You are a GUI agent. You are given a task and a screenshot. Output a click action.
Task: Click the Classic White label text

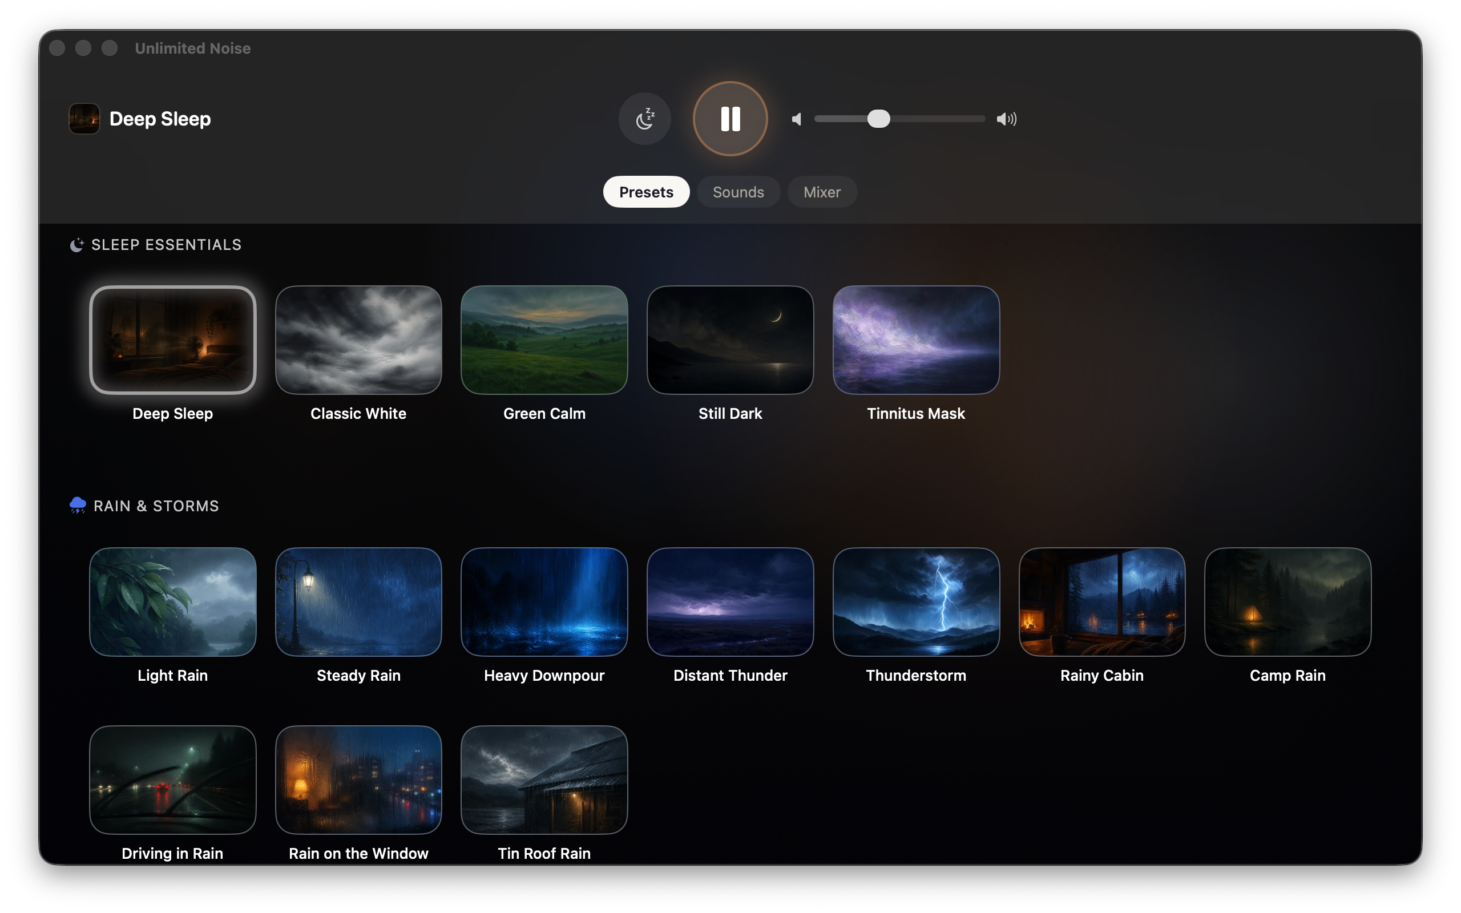pyautogui.click(x=358, y=414)
